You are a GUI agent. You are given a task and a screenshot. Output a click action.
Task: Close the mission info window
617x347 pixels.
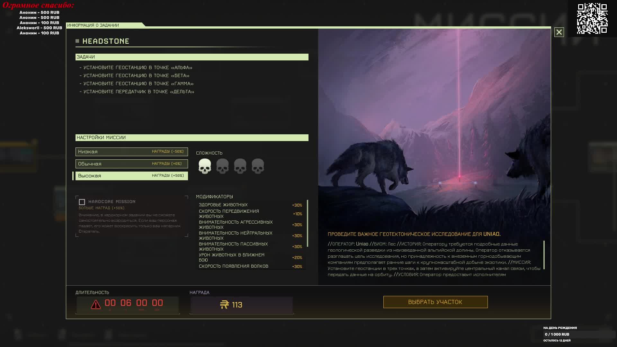pyautogui.click(x=559, y=32)
